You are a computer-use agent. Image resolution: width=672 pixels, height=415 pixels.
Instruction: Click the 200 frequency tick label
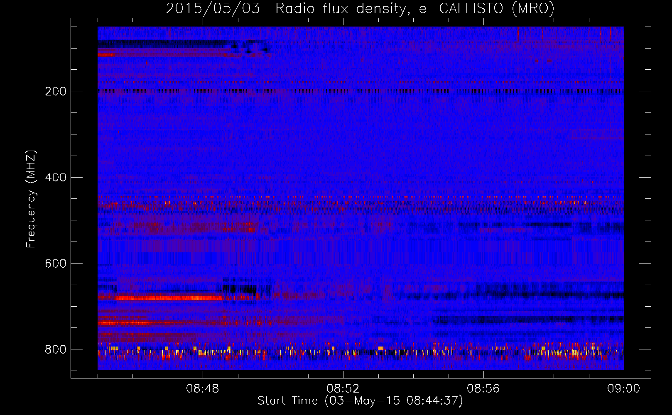56,91
